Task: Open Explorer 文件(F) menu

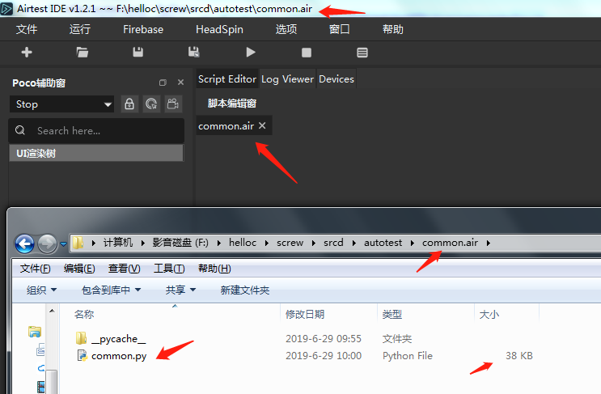Action: (x=35, y=269)
